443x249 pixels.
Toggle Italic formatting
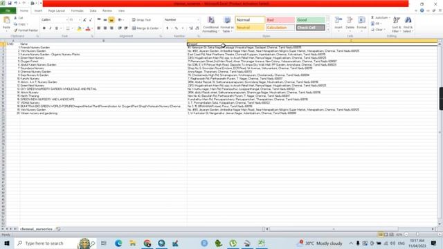coord(51,28)
